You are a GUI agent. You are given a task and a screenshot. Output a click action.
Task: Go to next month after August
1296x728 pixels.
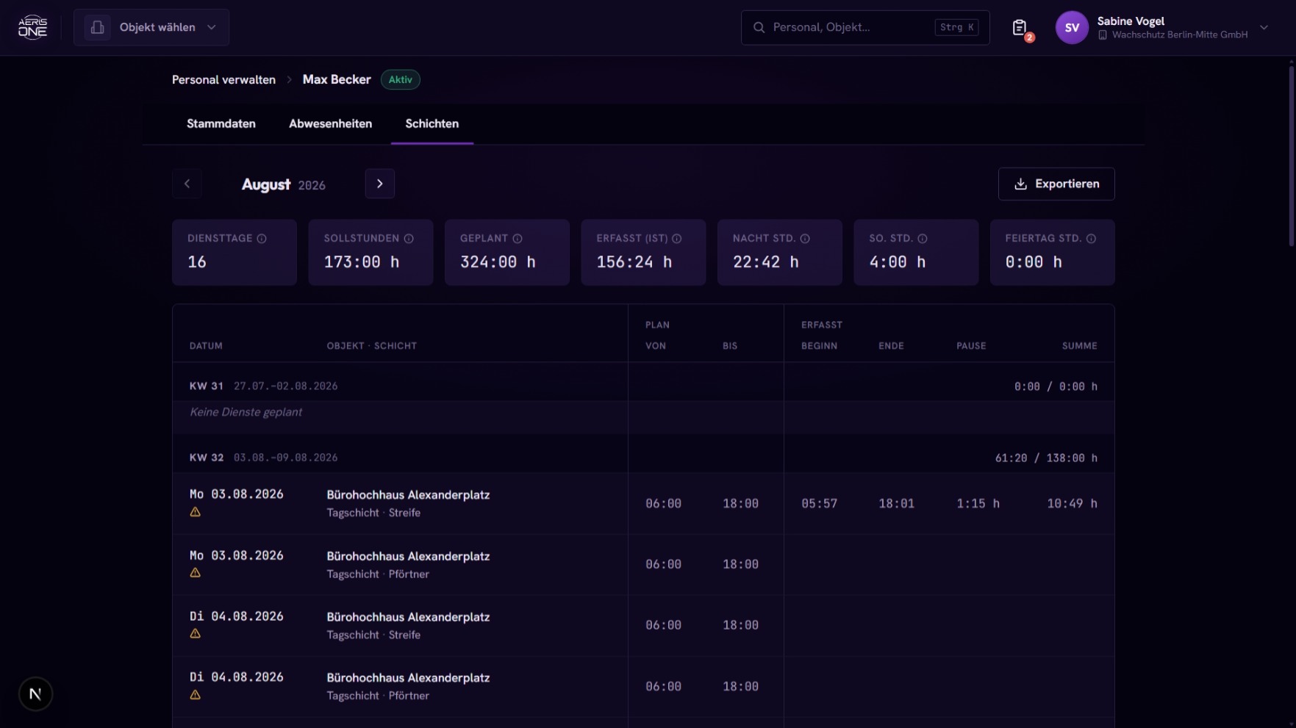pyautogui.click(x=380, y=184)
